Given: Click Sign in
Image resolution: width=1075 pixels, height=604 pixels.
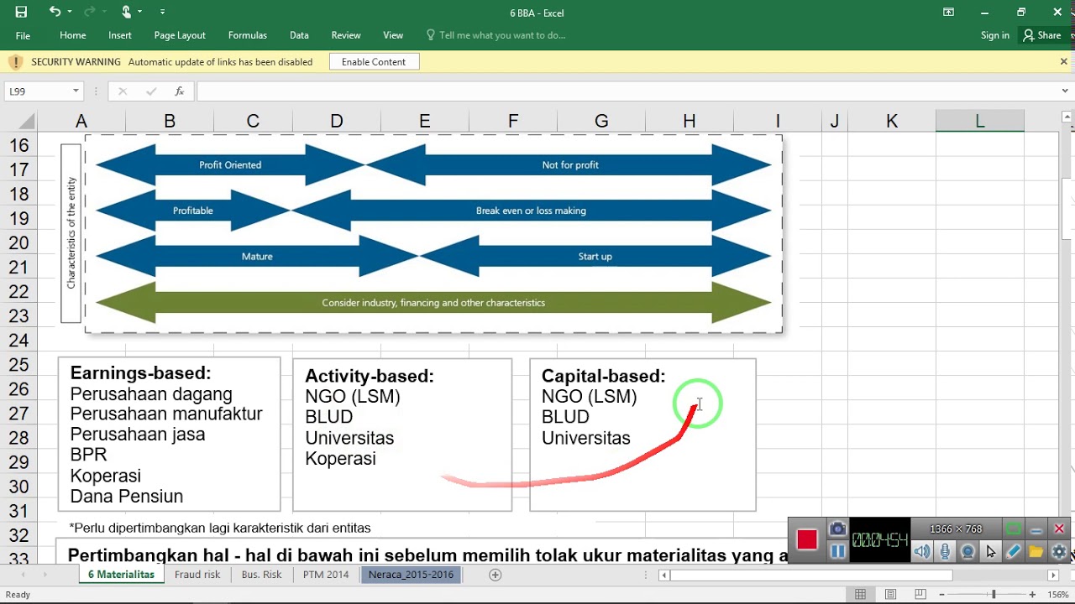Looking at the screenshot, I should (x=995, y=35).
